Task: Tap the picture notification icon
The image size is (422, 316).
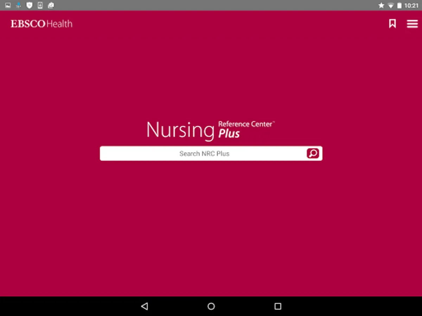Action: click(8, 5)
